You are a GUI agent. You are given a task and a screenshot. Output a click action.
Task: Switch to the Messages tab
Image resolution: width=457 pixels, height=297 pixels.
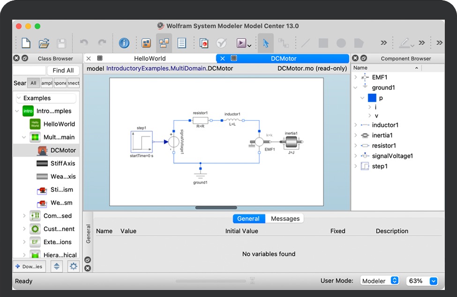285,219
